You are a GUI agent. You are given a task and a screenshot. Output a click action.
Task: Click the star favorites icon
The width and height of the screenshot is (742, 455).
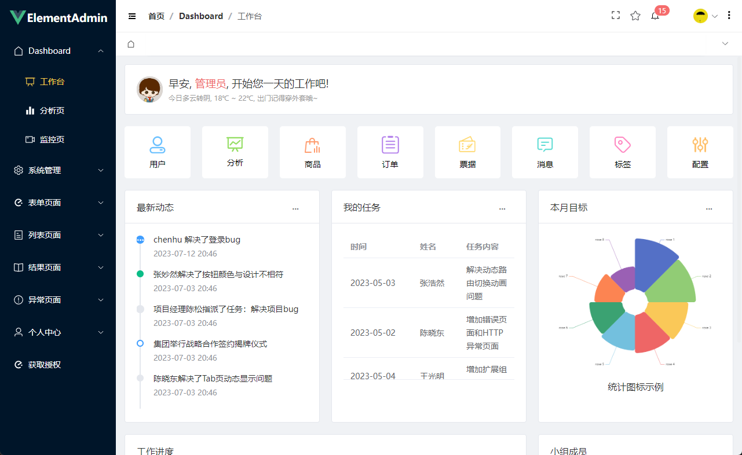pos(635,16)
